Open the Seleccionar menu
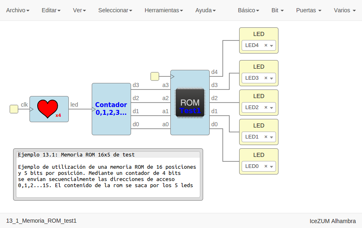Viewport: 362px width, 228px height. pyautogui.click(x=115, y=10)
